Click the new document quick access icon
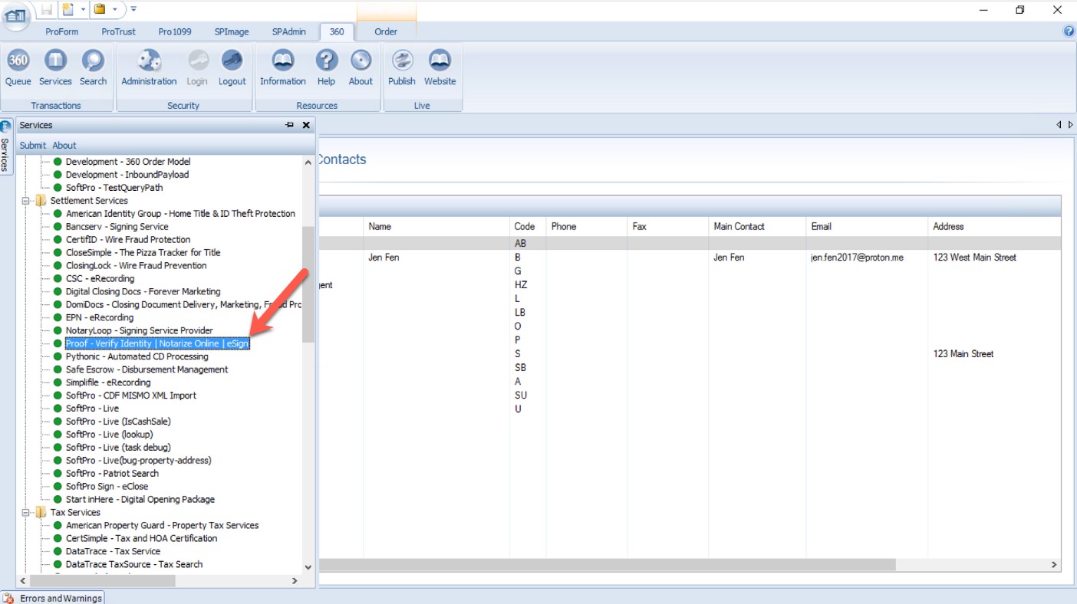 [68, 9]
